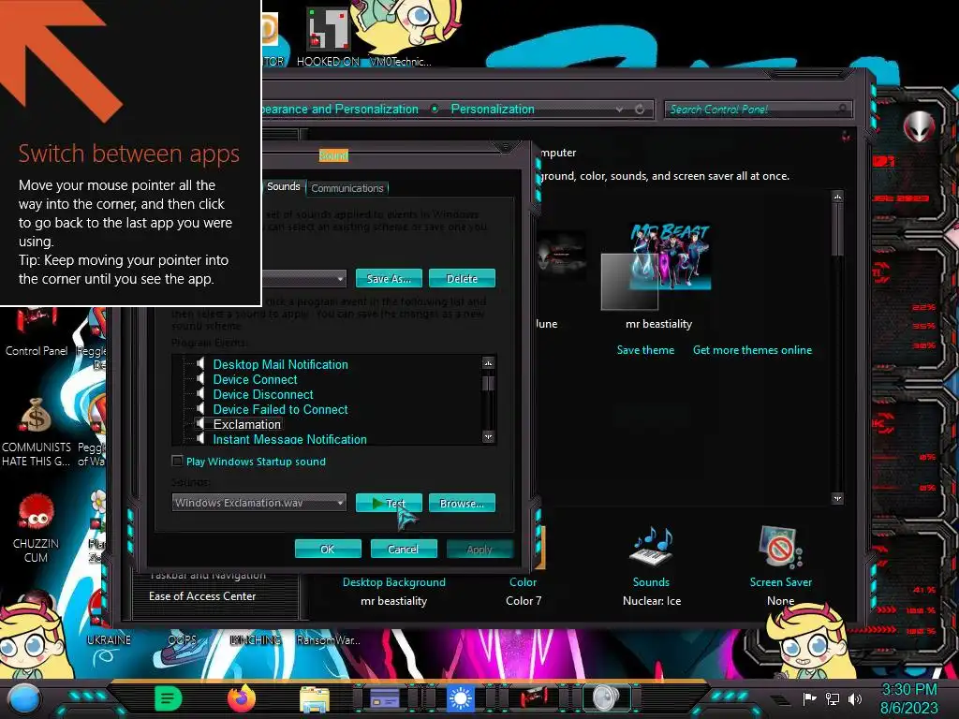Open the sound scheme dropdown beside Save As
Viewport: 959px width, 719px height.
(x=341, y=279)
